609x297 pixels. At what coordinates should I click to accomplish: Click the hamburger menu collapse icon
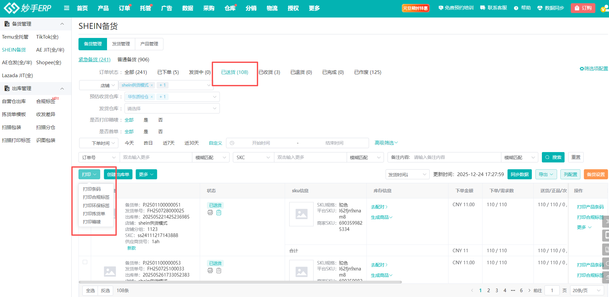pyautogui.click(x=66, y=8)
